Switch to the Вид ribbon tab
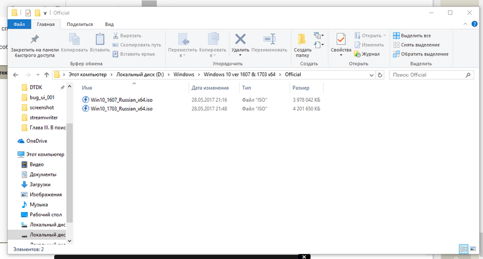The image size is (483, 259). [109, 24]
